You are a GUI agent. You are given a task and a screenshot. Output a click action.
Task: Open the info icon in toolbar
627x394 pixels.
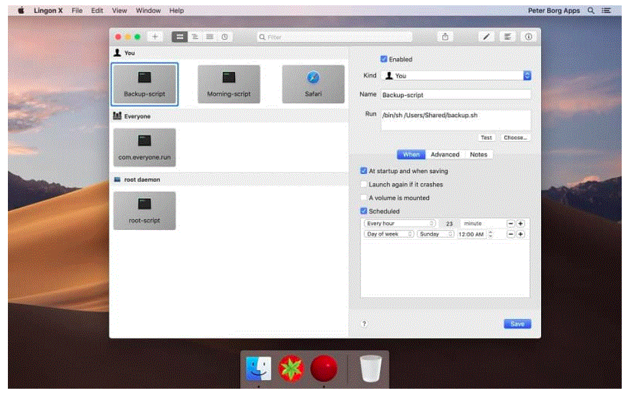528,37
